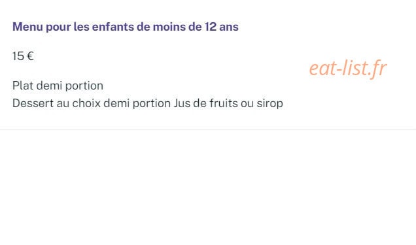
Task: Click the word 'Jus' in the description
Action: click(182, 103)
